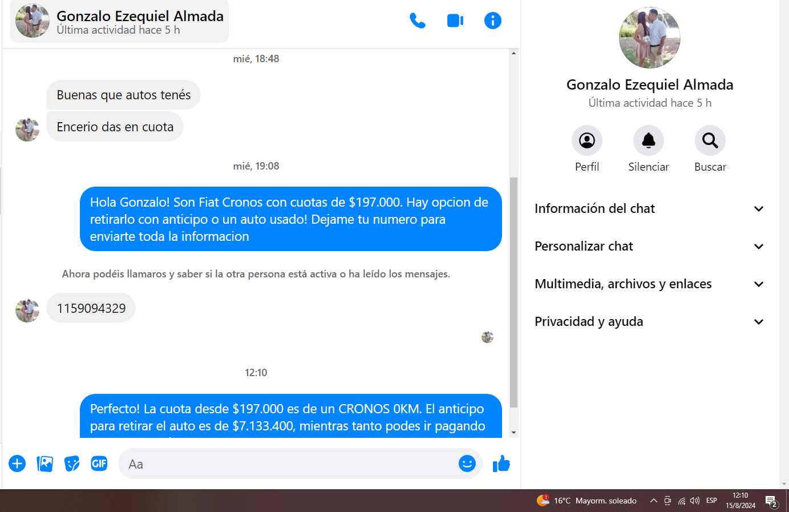789x512 pixels.
Task: Attach a photo with the image icon
Action: [44, 463]
